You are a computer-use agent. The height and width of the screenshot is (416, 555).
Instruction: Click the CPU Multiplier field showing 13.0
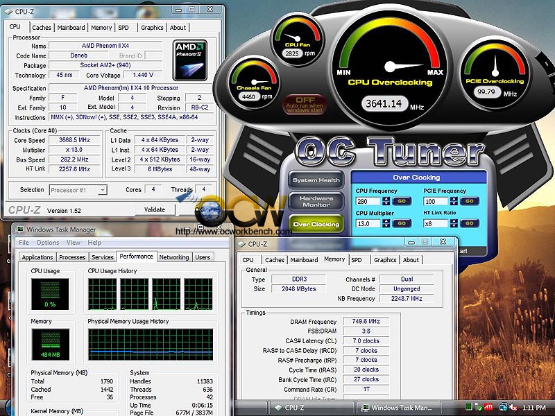[x=368, y=223]
